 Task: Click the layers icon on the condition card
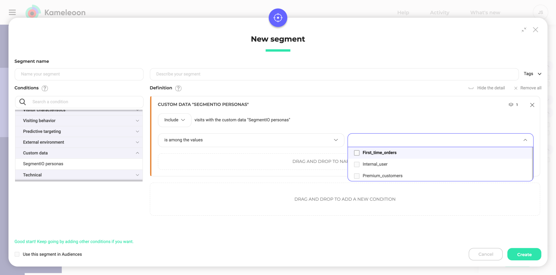tap(511, 105)
